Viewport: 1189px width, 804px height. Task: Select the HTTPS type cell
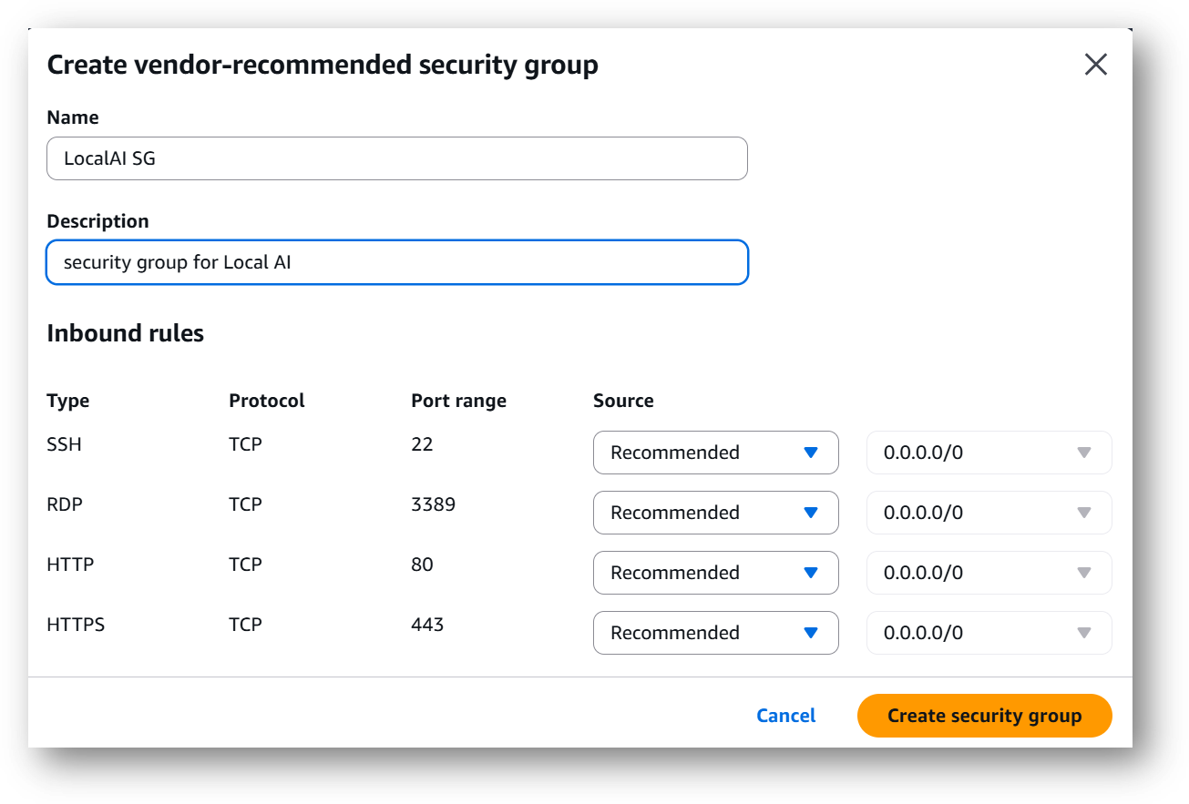click(76, 625)
